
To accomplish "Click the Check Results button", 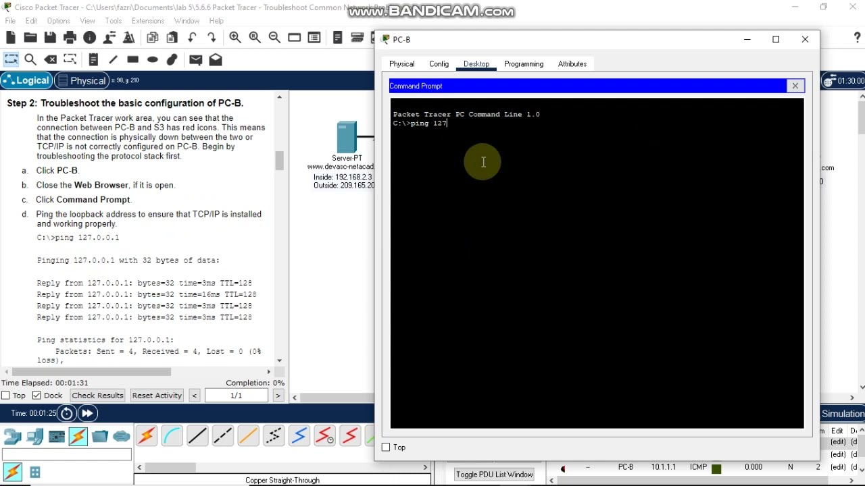I will click(x=97, y=396).
